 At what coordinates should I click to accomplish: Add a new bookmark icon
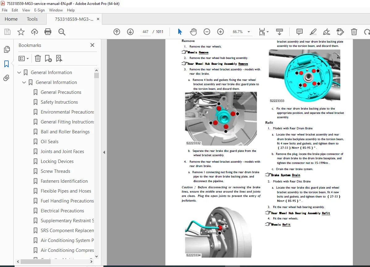pyautogui.click(x=48, y=58)
